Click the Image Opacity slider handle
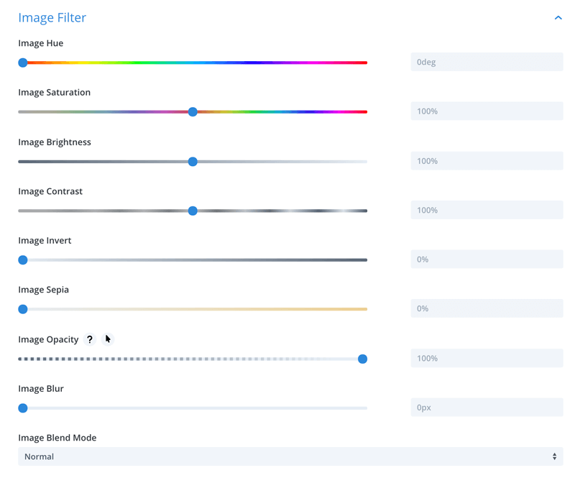Viewport: 575px width, 483px height. [362, 359]
